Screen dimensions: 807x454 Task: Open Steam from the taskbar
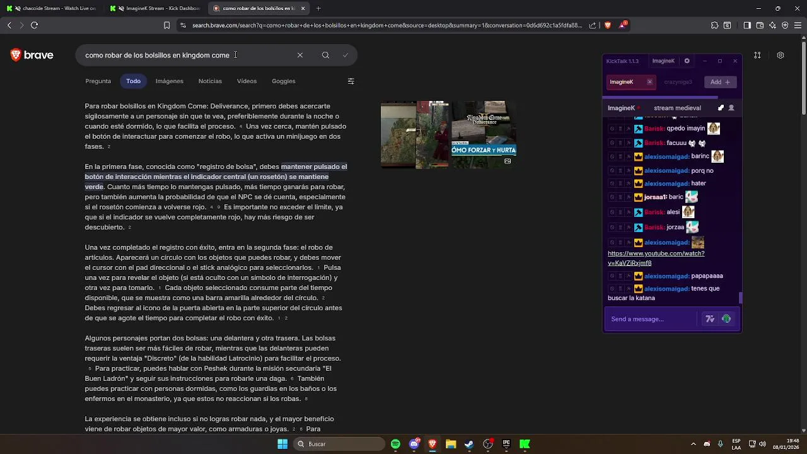tap(469, 444)
